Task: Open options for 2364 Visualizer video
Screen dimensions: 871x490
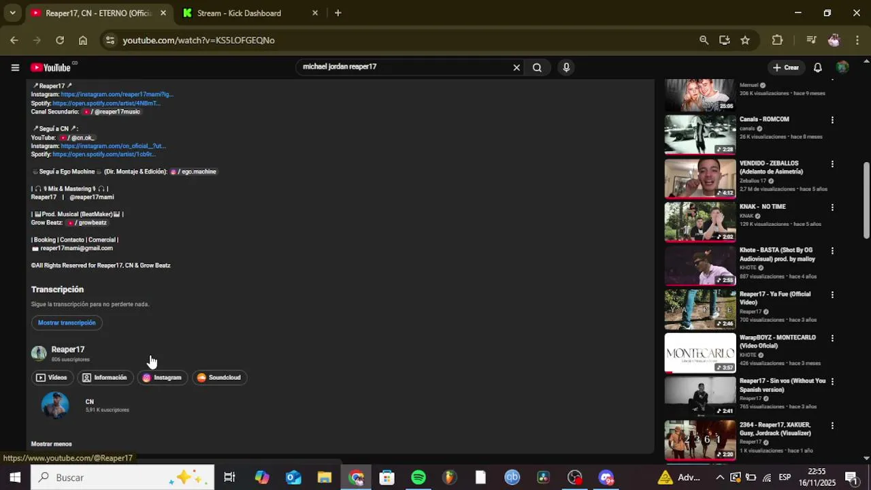Action: [x=832, y=425]
